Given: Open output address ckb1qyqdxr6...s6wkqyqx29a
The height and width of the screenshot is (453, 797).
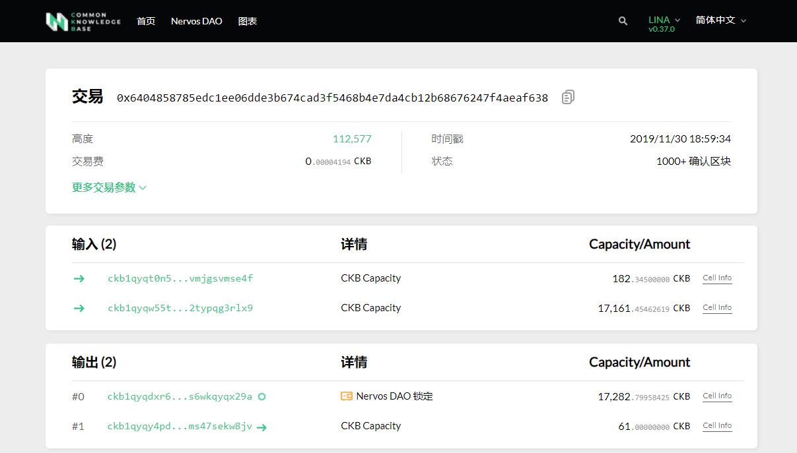Looking at the screenshot, I should click(180, 396).
